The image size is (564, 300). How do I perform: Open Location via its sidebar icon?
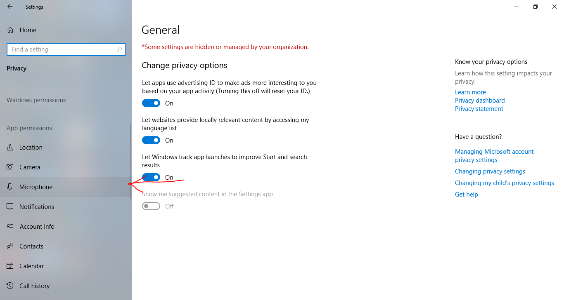pyautogui.click(x=10, y=148)
